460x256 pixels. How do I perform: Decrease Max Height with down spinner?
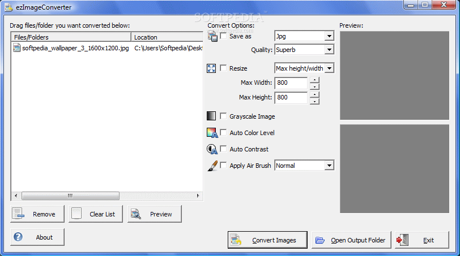click(314, 101)
